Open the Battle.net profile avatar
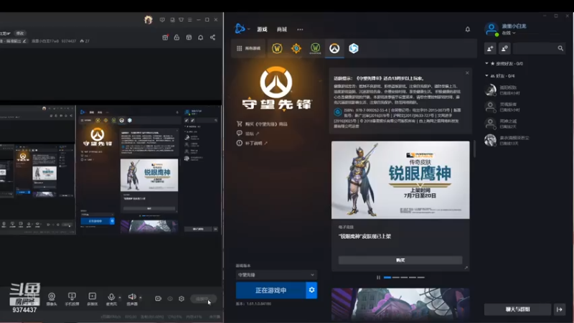 point(491,29)
